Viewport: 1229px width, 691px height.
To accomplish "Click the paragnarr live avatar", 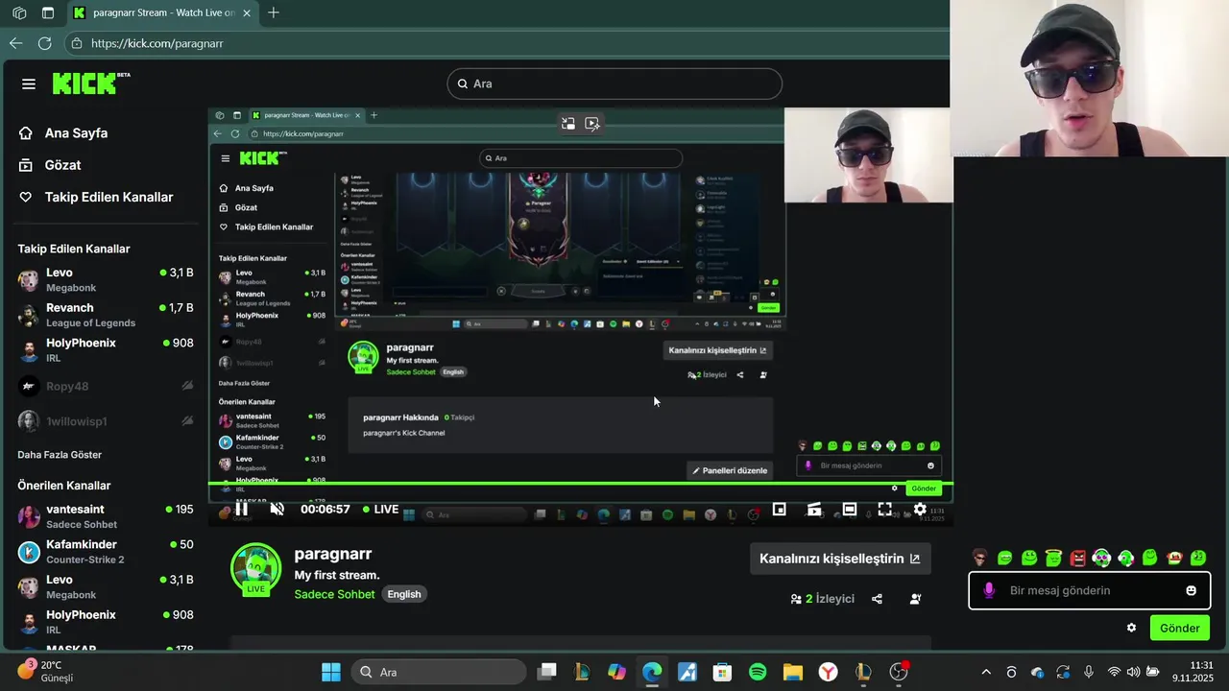I will [x=255, y=569].
